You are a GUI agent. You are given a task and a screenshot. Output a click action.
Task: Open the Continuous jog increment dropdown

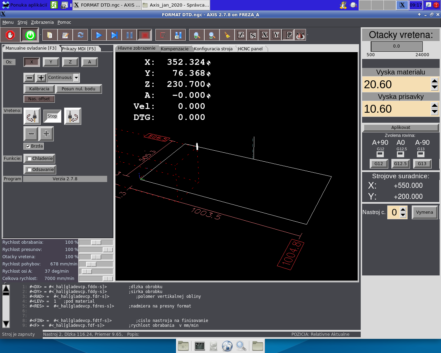[76, 78]
